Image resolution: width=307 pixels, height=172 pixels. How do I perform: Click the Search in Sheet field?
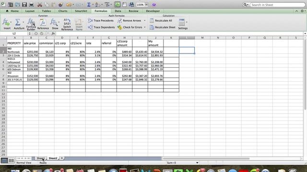click(277, 5)
